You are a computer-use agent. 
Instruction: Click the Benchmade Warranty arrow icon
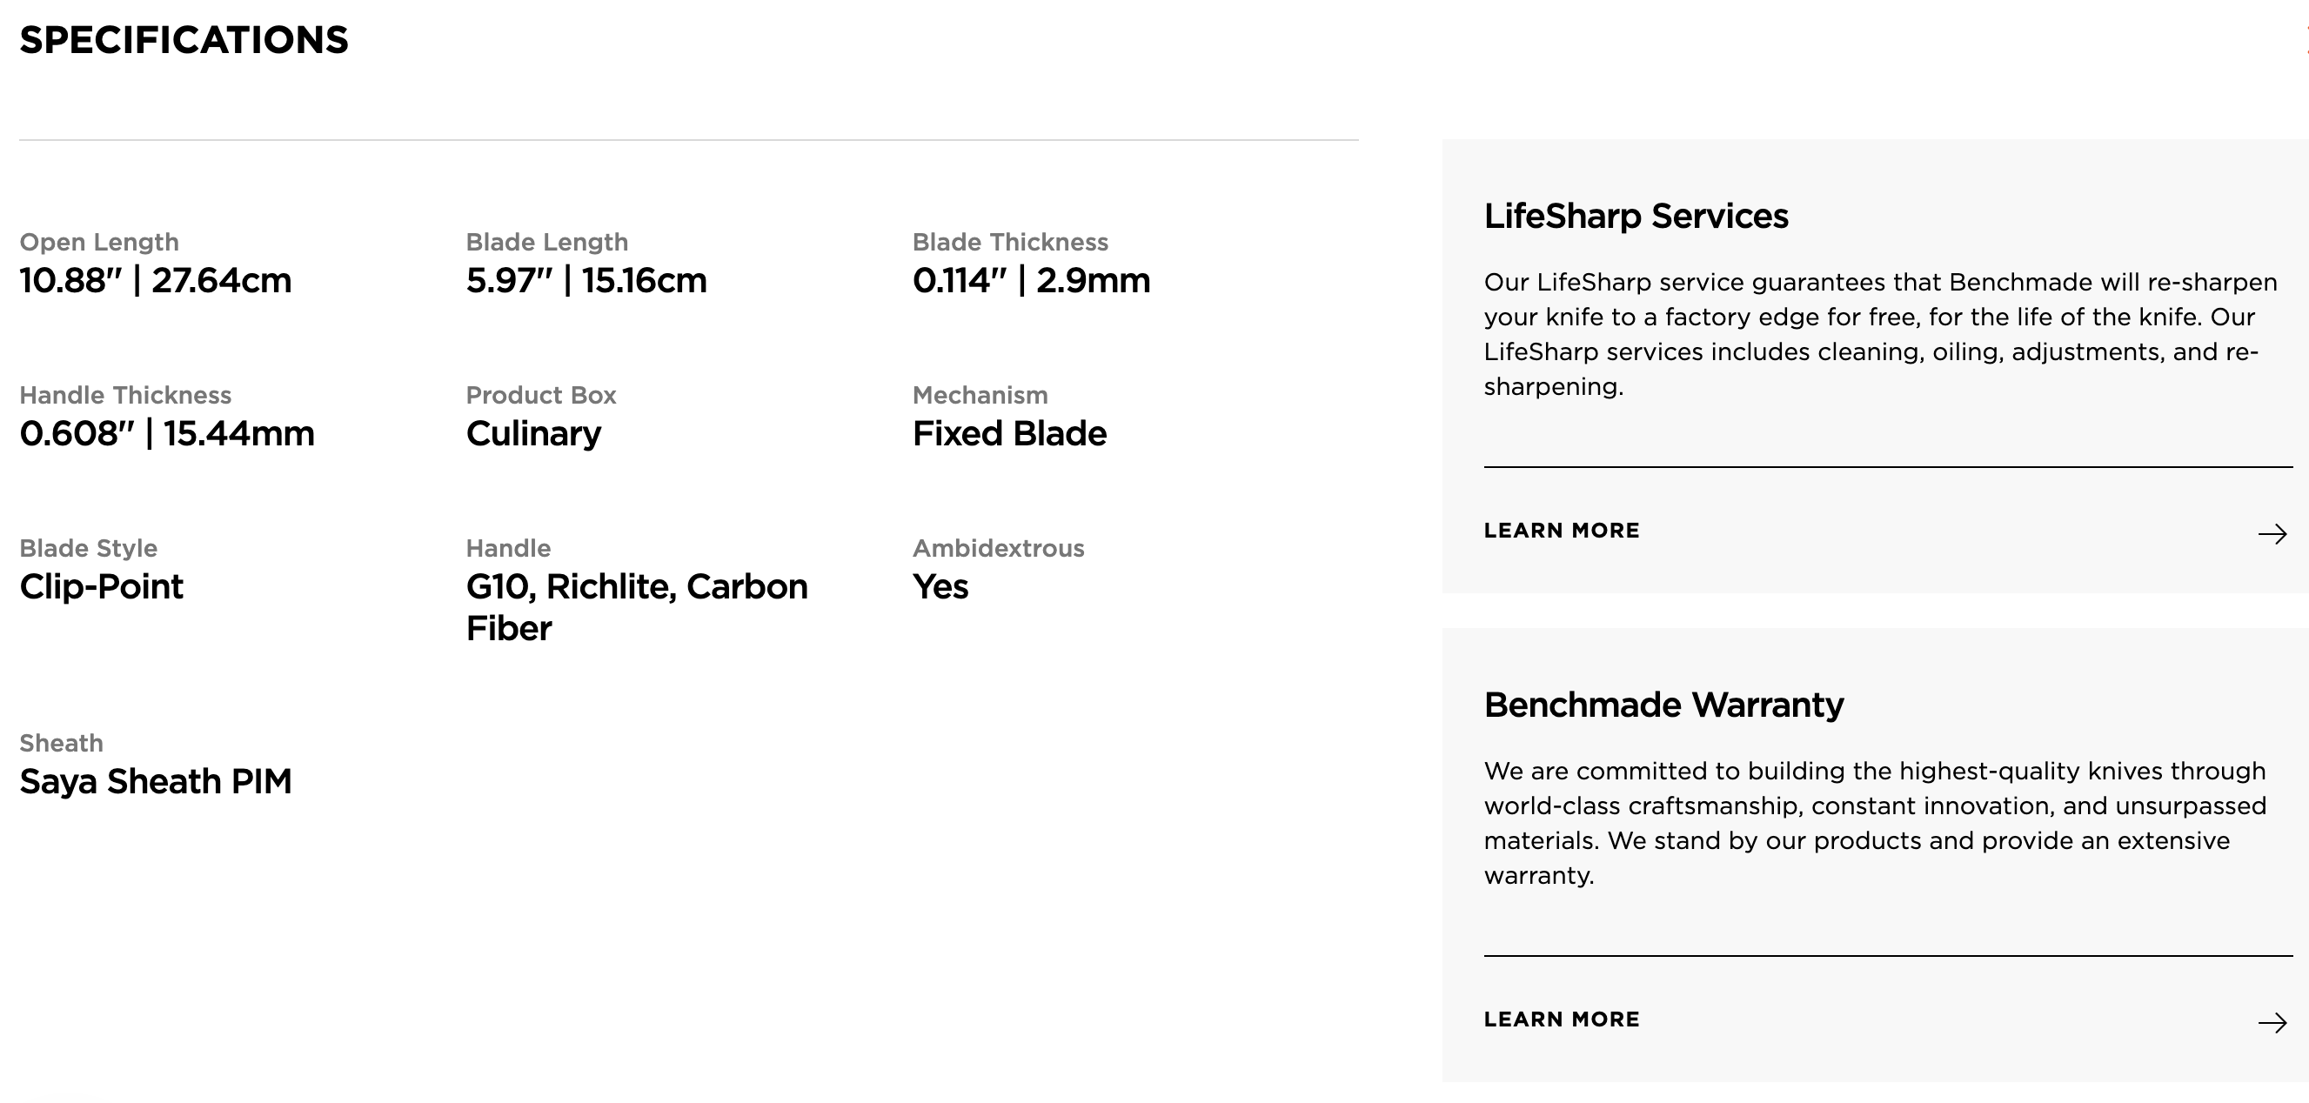2272,1023
